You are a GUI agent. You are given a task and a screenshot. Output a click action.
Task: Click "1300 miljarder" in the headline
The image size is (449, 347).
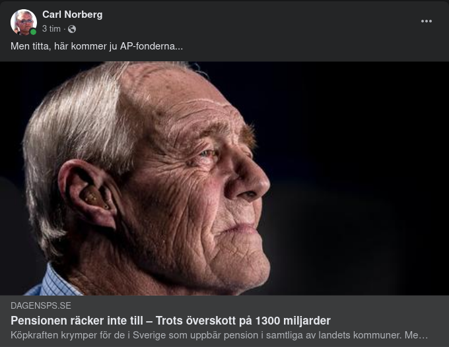[296, 321]
